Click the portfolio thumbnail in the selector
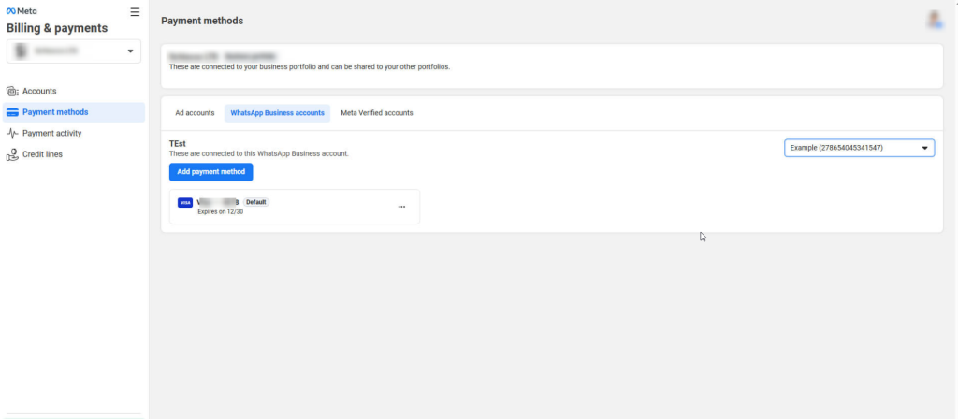This screenshot has height=419, width=958. point(22,51)
